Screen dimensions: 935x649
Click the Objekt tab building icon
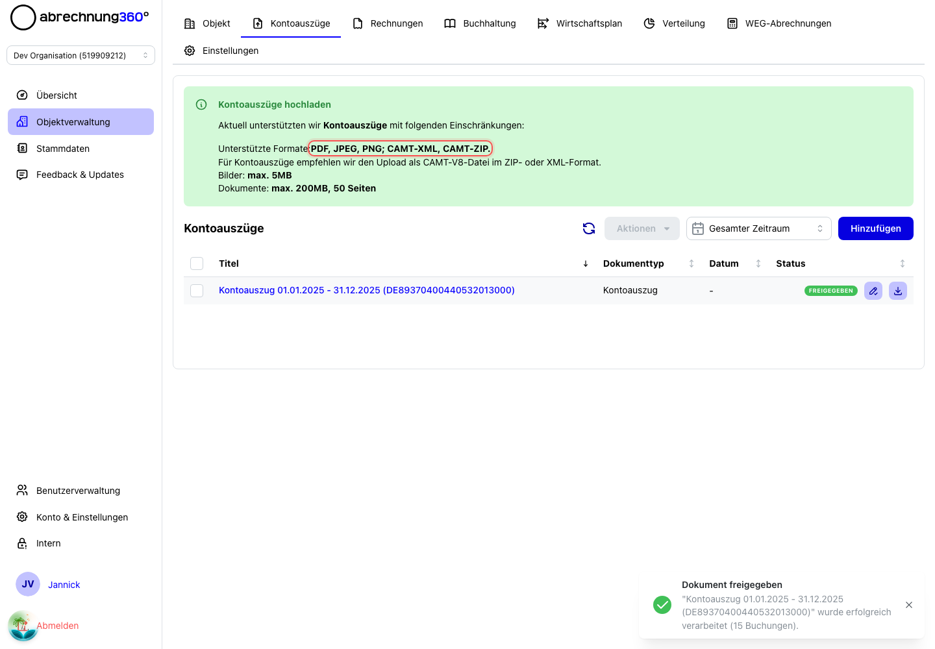(x=190, y=23)
